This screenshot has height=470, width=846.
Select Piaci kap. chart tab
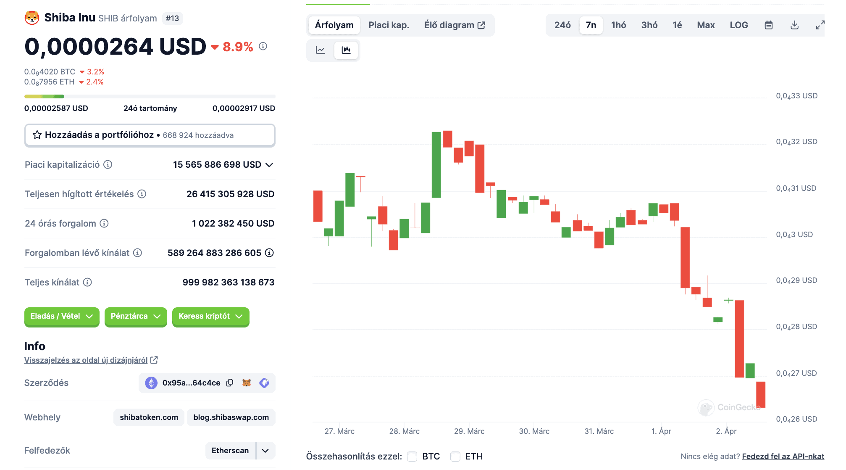[389, 25]
